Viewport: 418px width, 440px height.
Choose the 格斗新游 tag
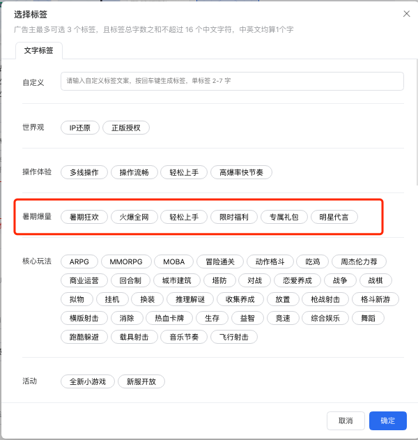click(x=376, y=299)
